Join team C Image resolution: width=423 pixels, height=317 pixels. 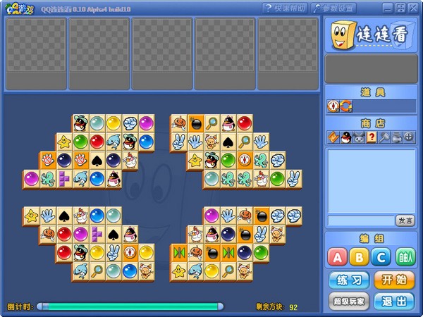click(381, 257)
